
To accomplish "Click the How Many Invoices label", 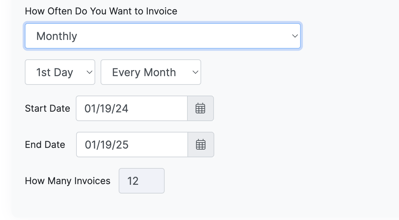I will click(67, 181).
